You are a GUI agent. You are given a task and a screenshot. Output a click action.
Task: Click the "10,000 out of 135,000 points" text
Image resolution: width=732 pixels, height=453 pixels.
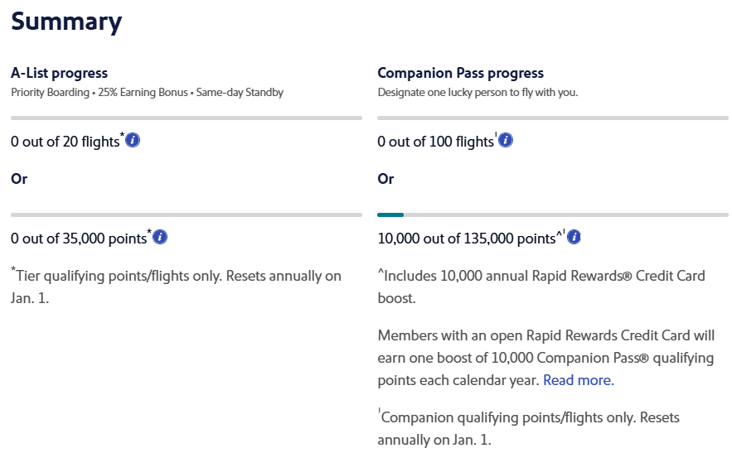point(466,239)
